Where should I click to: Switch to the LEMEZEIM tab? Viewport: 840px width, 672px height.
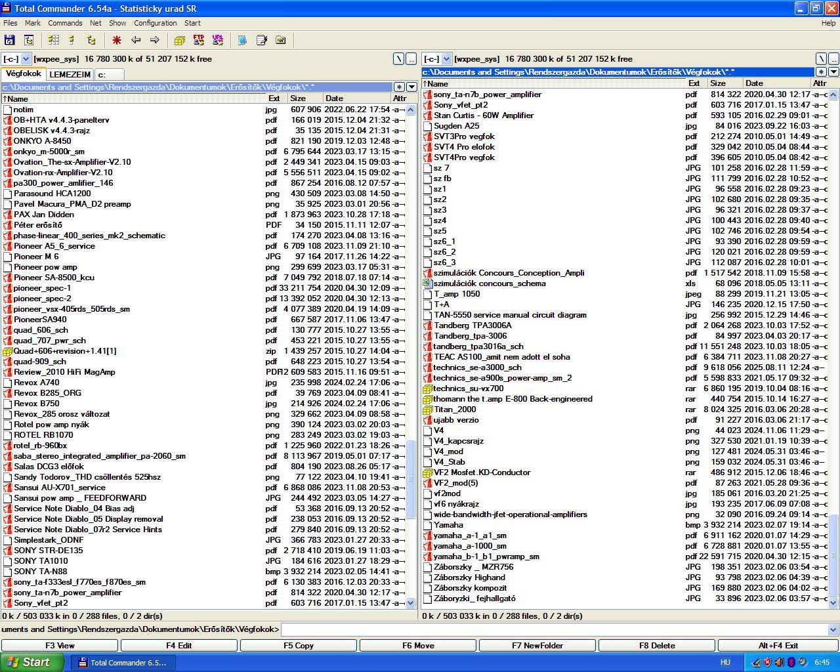70,74
